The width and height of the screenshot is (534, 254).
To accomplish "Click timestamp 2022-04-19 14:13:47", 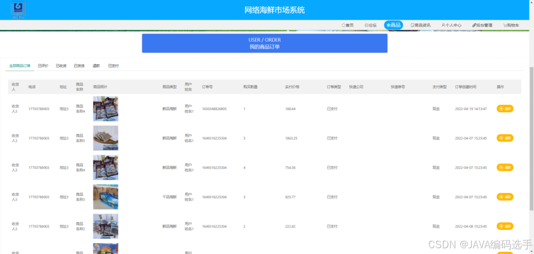I will tap(471, 109).
